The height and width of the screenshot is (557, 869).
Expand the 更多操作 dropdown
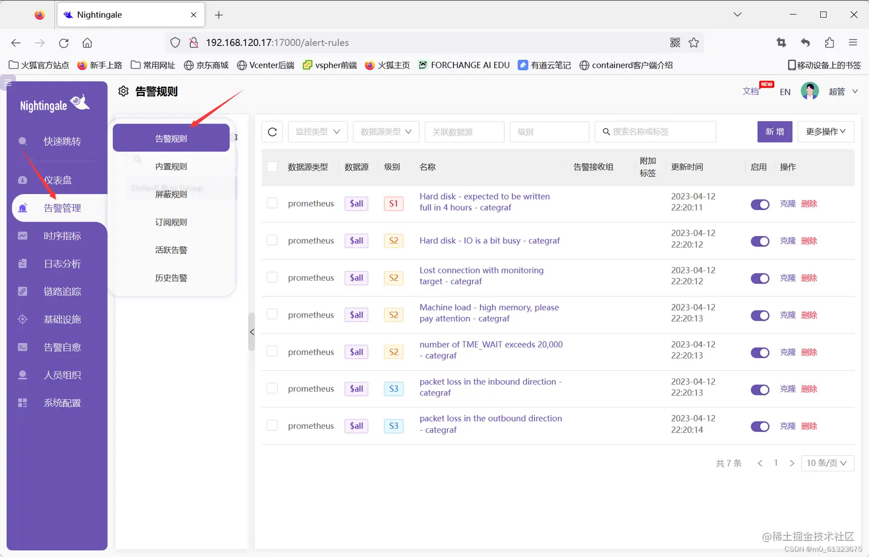coord(826,131)
